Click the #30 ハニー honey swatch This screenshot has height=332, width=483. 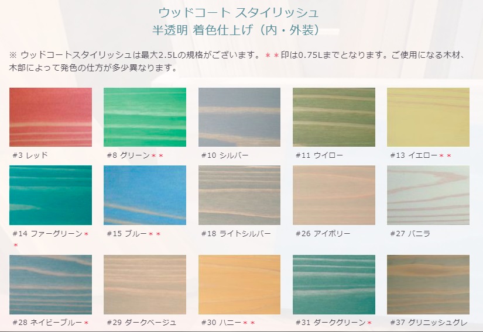click(239, 285)
